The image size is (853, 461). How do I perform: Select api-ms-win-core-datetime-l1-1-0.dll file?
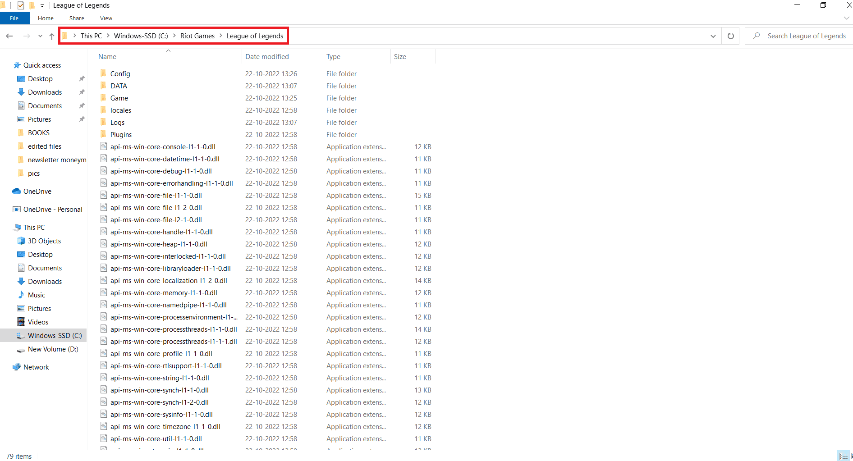(165, 159)
